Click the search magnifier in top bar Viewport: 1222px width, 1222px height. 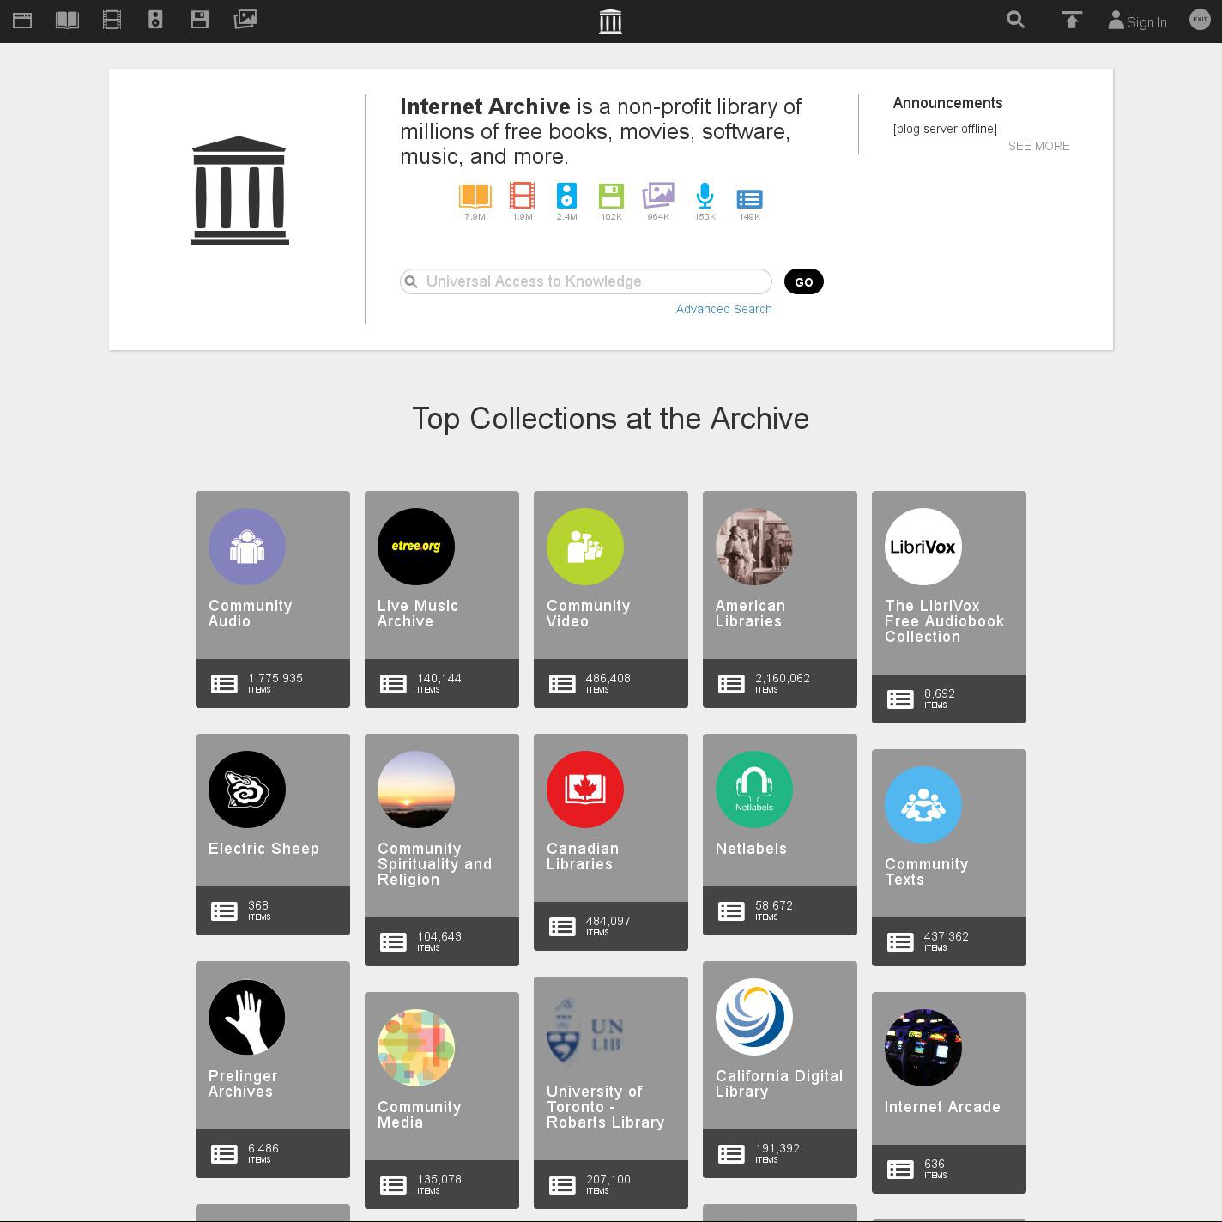tap(1015, 20)
